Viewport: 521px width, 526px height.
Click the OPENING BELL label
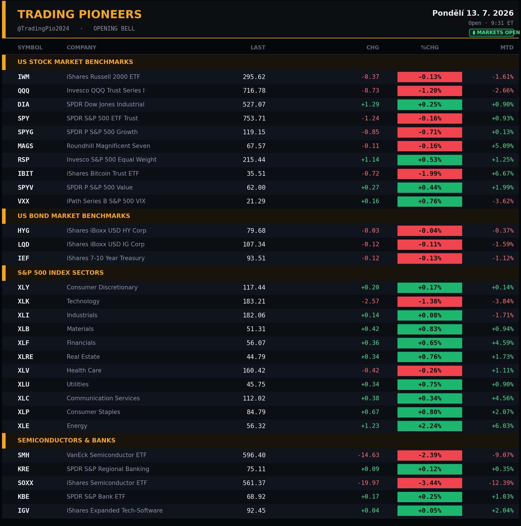click(114, 28)
